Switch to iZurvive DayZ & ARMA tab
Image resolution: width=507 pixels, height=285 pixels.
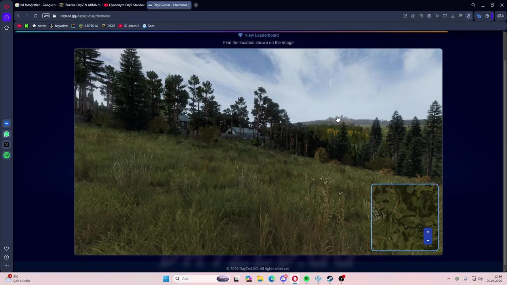80,5
